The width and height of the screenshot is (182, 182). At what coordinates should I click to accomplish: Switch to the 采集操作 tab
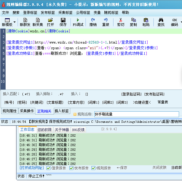click(27, 111)
